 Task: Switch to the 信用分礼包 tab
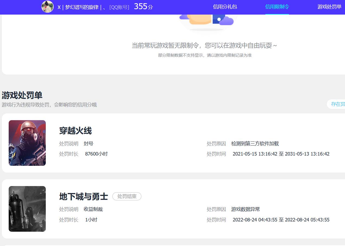225,7
